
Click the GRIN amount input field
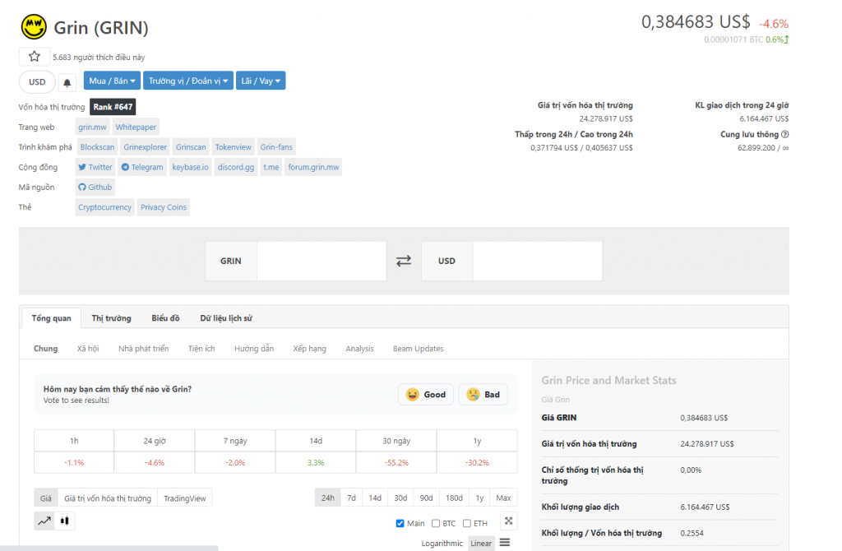(x=322, y=261)
